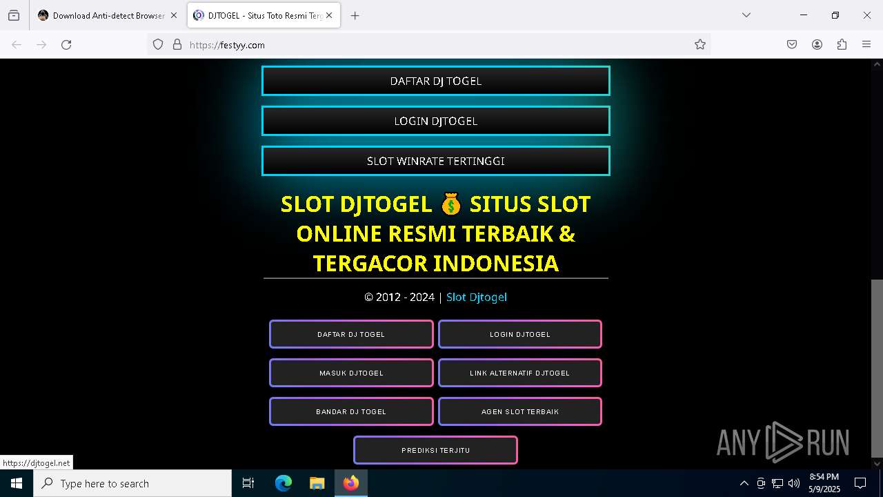Viewport: 883px width, 497px height.
Task: Open the Firefox application menu
Action: point(866,45)
